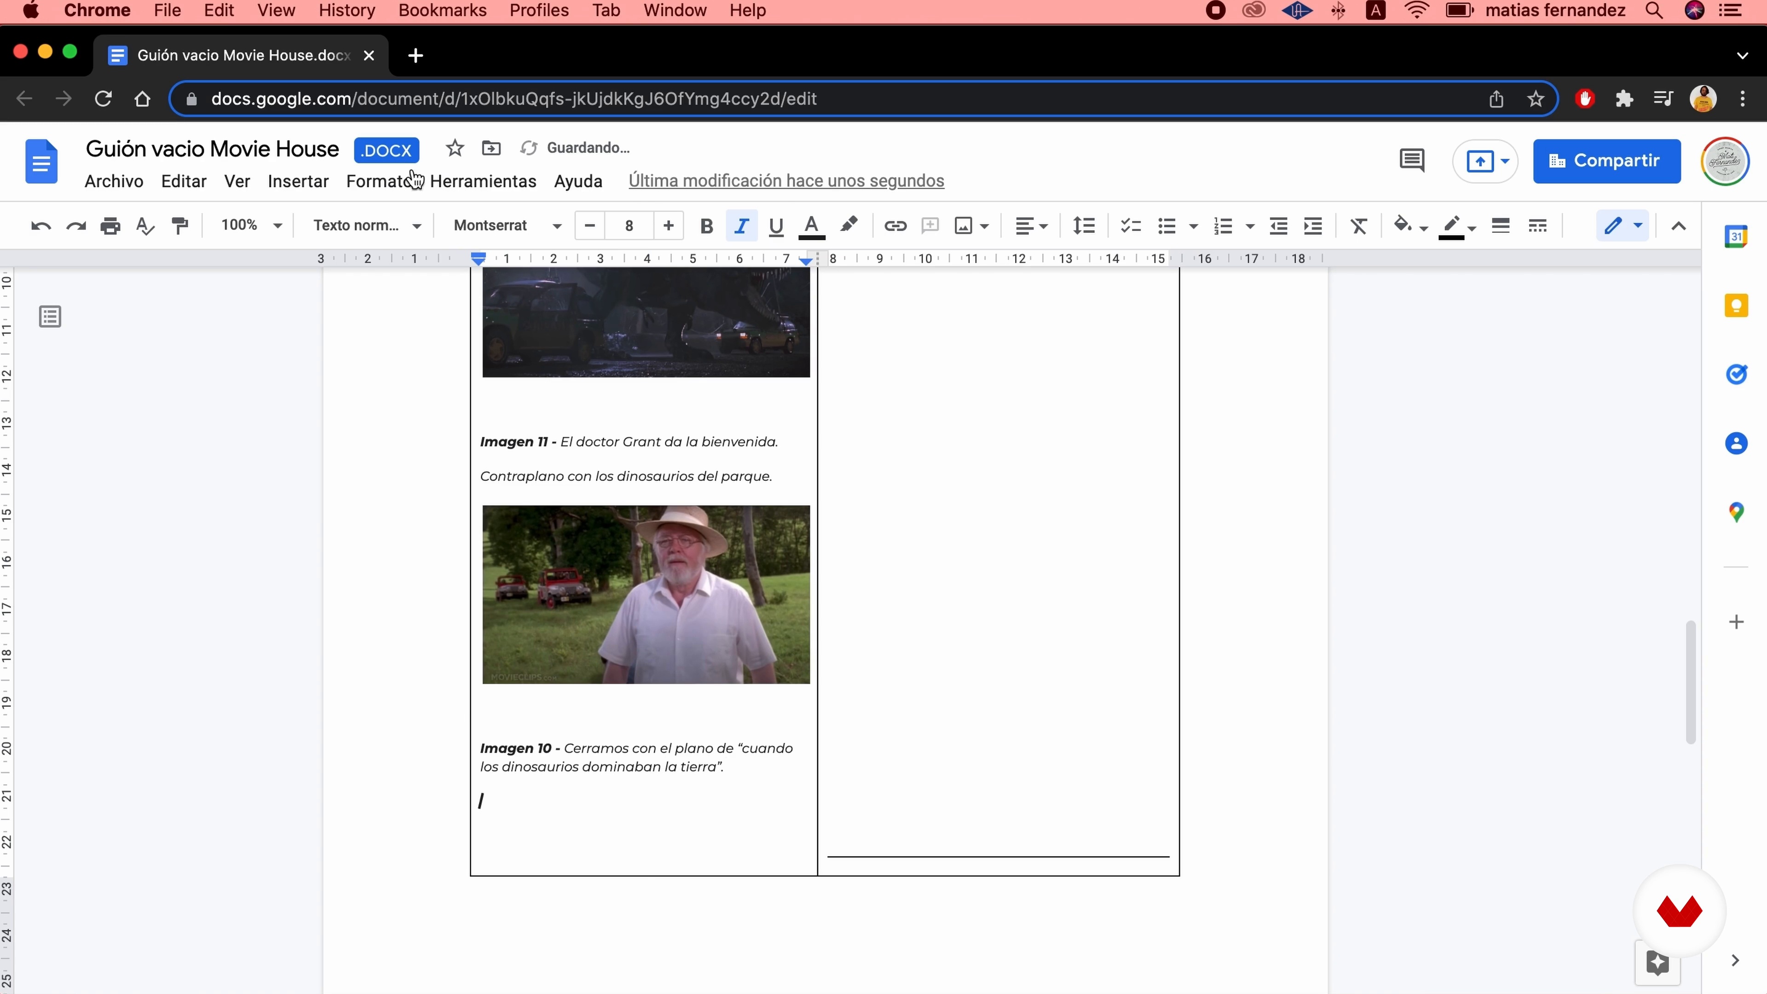The width and height of the screenshot is (1767, 994).
Task: Change border width
Action: coord(1501,225)
